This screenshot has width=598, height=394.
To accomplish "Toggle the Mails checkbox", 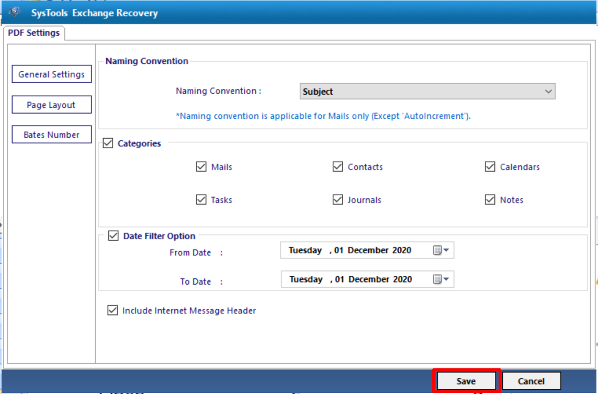I will 201,167.
